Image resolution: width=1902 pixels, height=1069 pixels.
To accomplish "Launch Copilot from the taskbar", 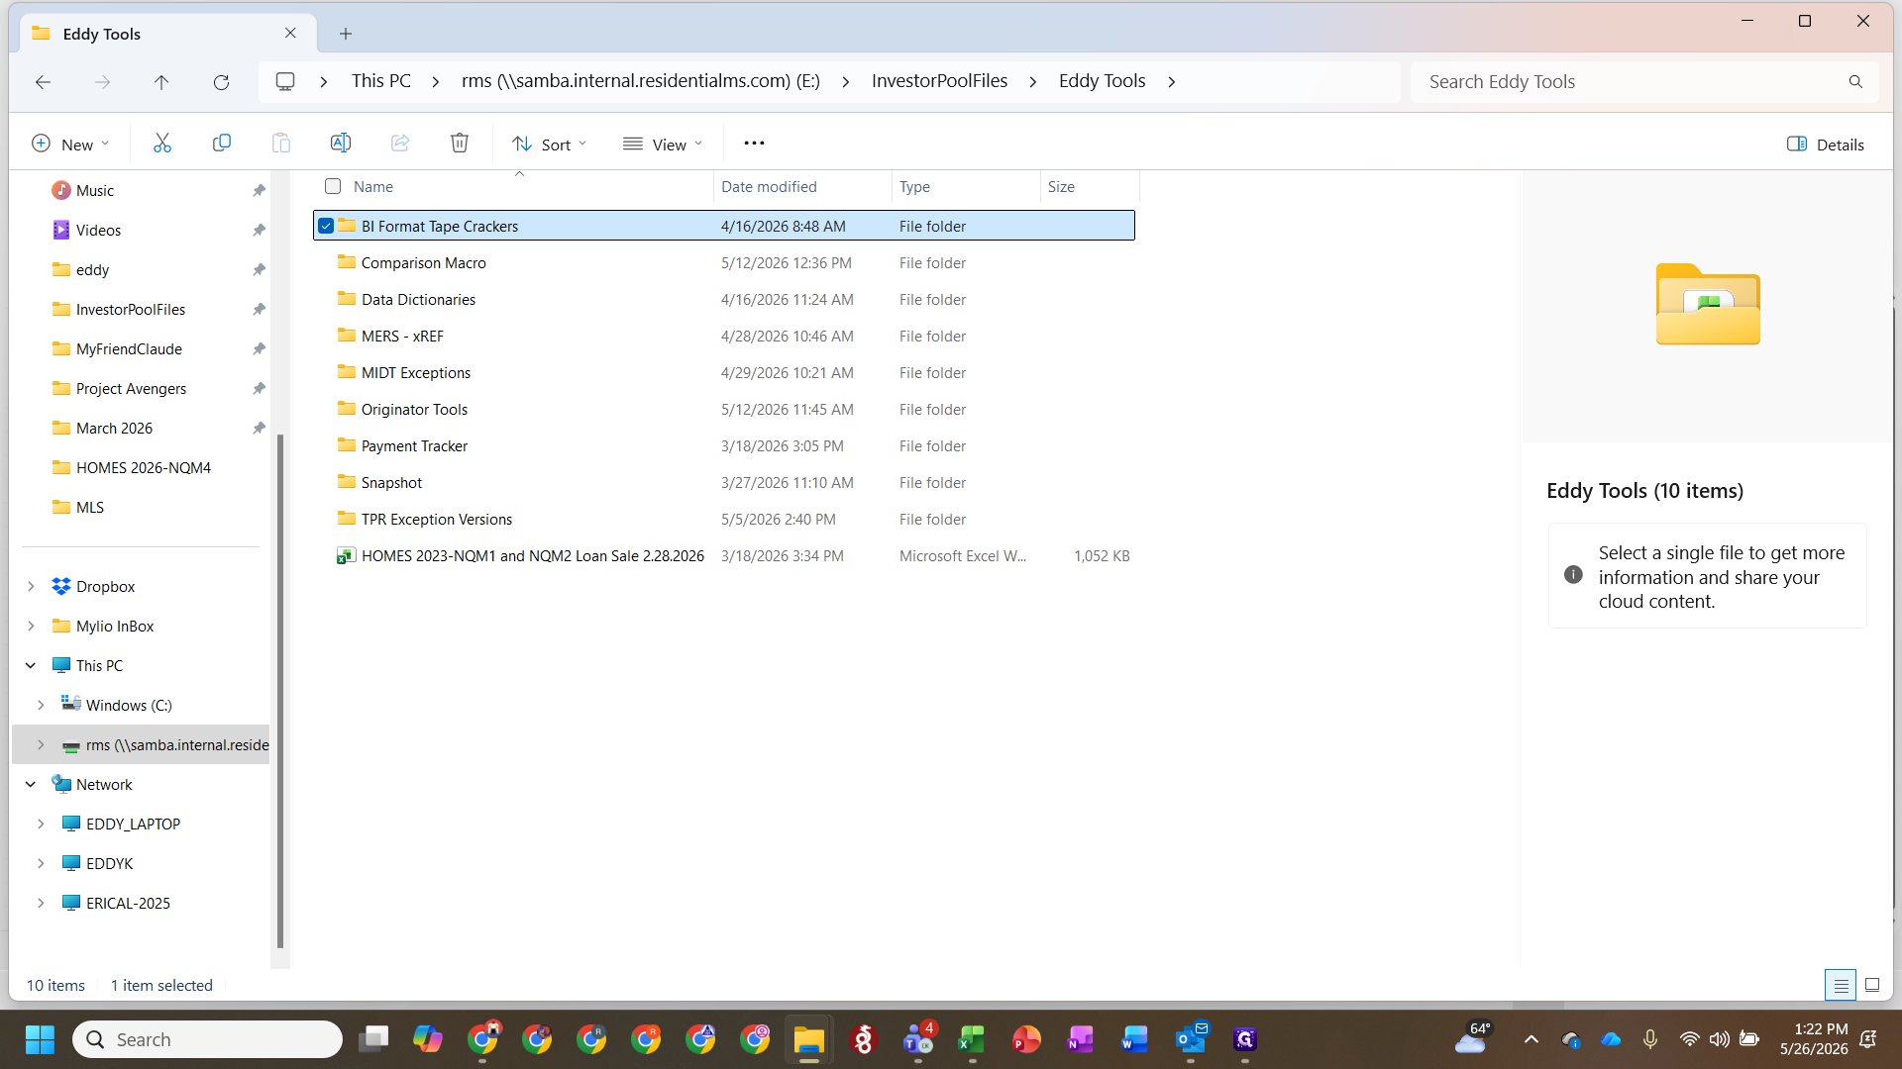I will click(x=428, y=1039).
